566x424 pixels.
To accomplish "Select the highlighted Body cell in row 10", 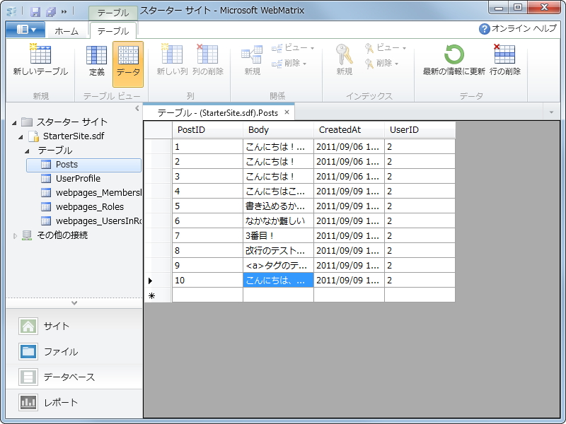I will pyautogui.click(x=278, y=280).
